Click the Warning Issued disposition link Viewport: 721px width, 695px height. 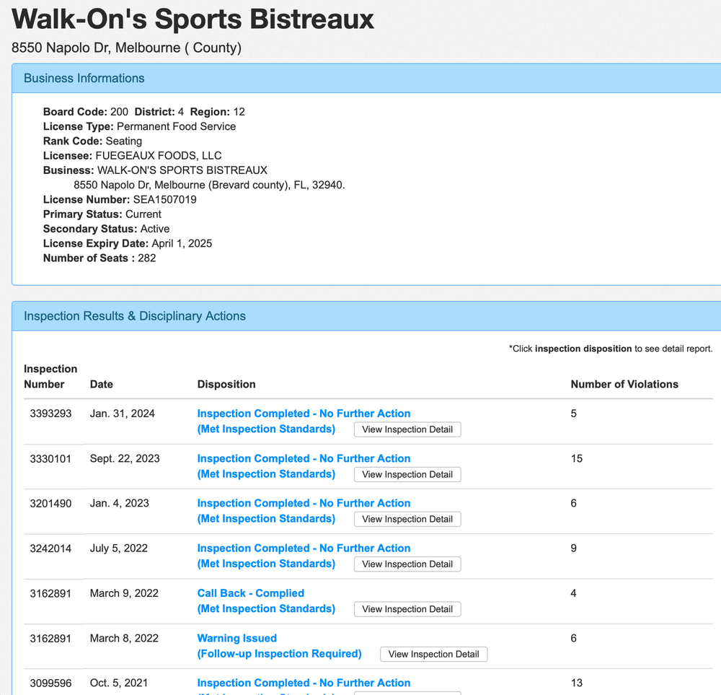237,638
